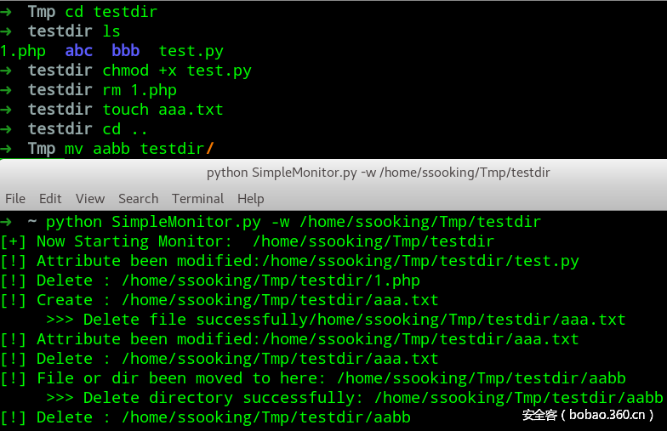Screen dimensions: 667x431
Task: Click the SimpleMonitor.py window title bar
Action: pyautogui.click(x=379, y=173)
